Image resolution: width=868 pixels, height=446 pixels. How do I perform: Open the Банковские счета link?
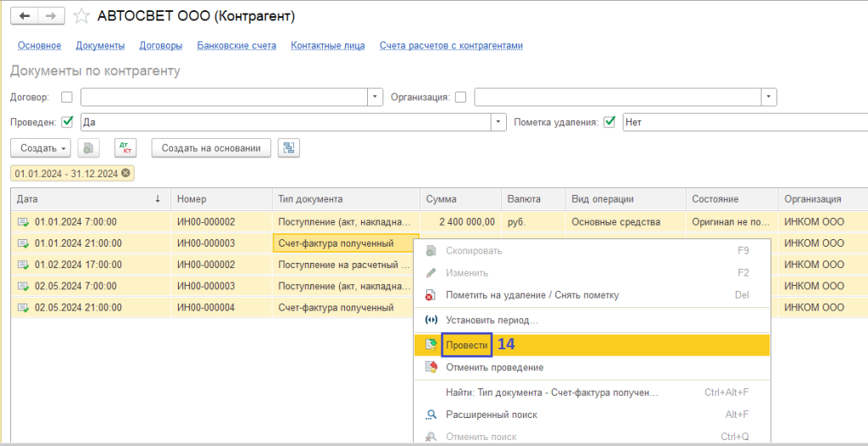236,46
